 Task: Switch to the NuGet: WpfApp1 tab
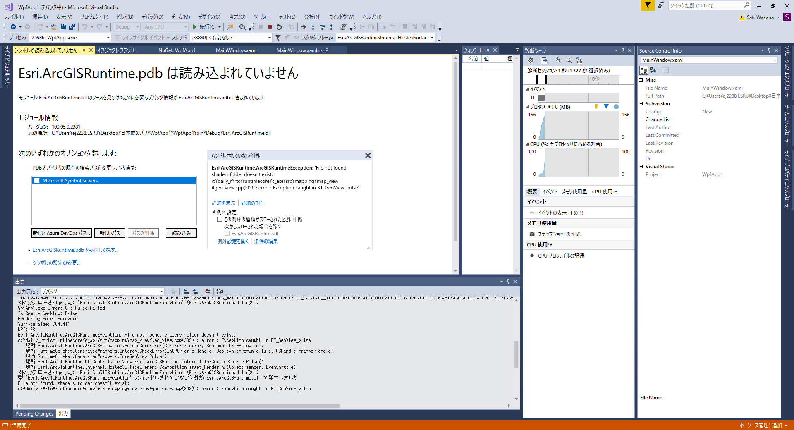(x=177, y=50)
